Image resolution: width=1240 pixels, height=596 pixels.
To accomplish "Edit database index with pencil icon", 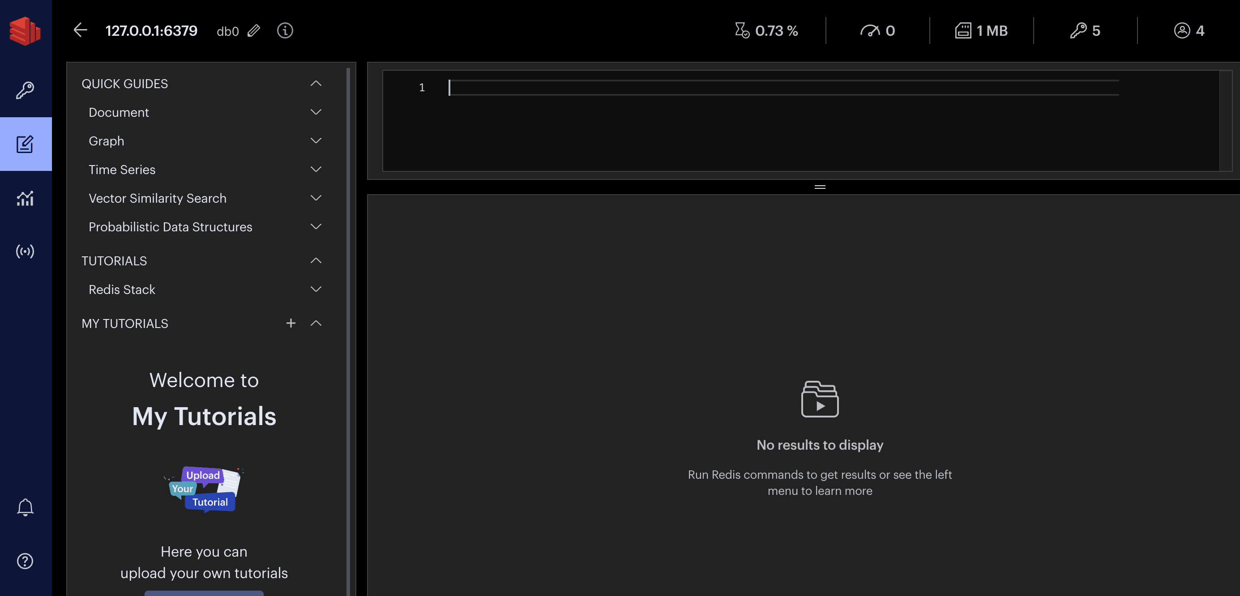I will pos(254,31).
